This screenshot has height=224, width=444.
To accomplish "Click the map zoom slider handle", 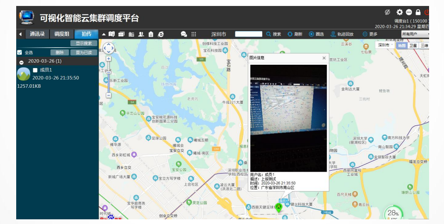I will click(x=108, y=73).
